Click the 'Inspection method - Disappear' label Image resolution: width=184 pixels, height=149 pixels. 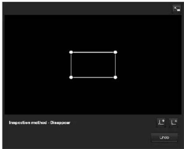(x=40, y=123)
